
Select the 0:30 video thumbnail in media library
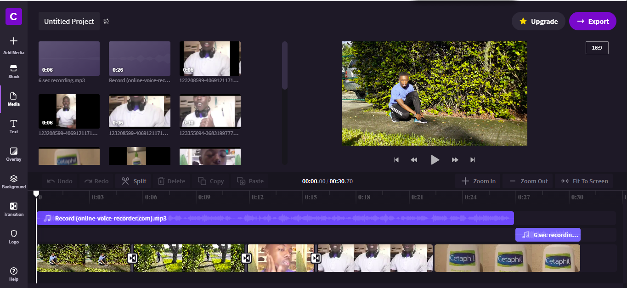[210, 111]
